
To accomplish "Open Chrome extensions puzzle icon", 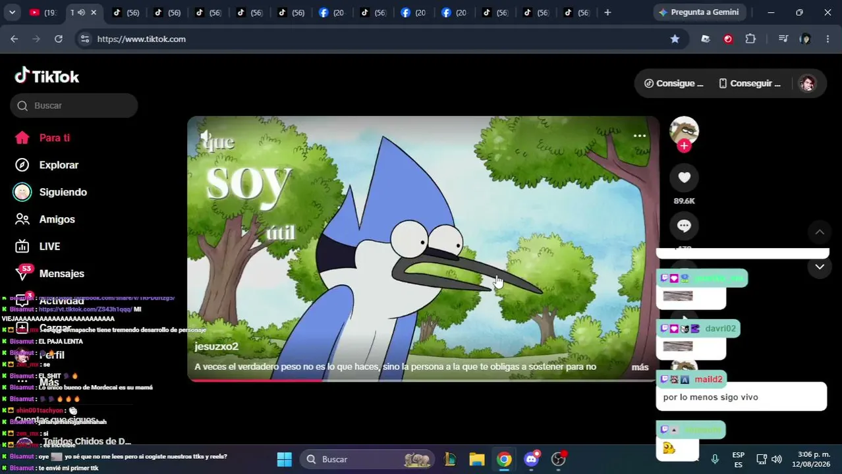I will pos(750,39).
